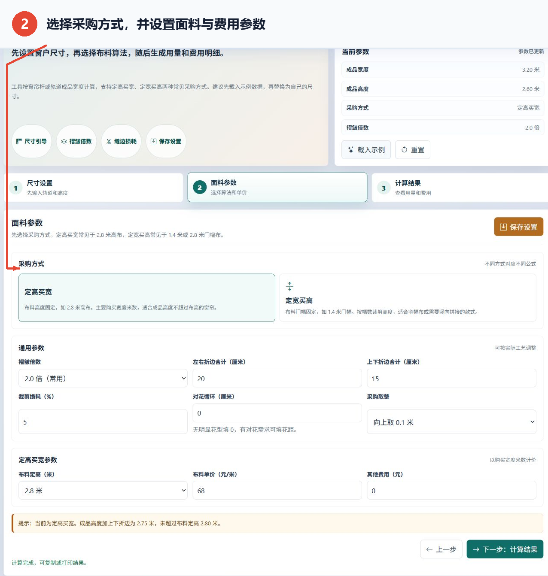
Task: Click the reset arrow icon on 重置
Action: click(404, 150)
